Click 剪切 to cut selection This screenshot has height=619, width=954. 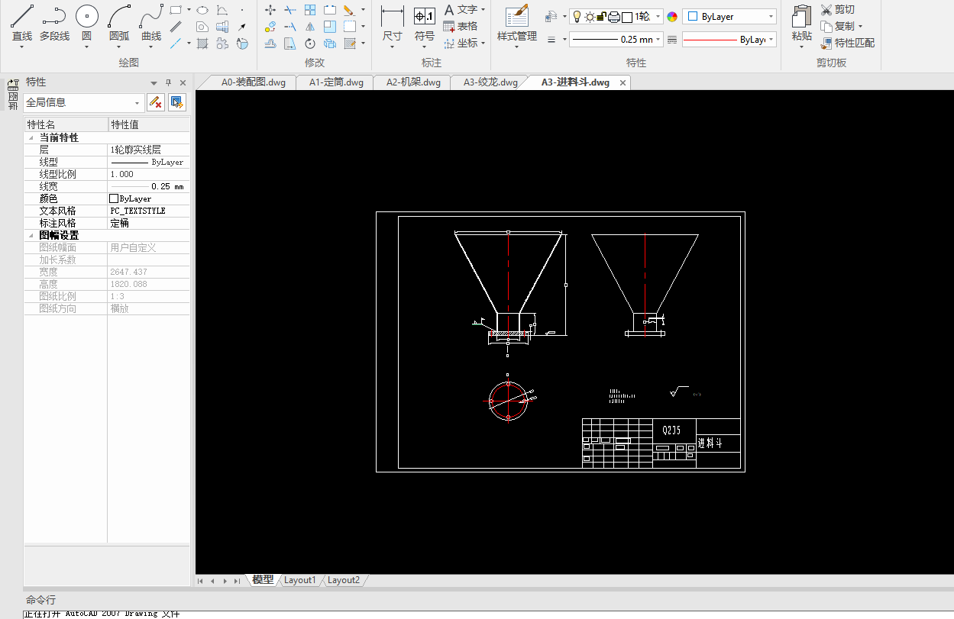click(x=837, y=10)
